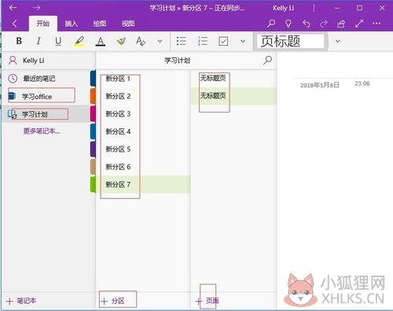Image resolution: width=393 pixels, height=311 pixels.
Task: Select section 新分区 7
Action: 143,184
